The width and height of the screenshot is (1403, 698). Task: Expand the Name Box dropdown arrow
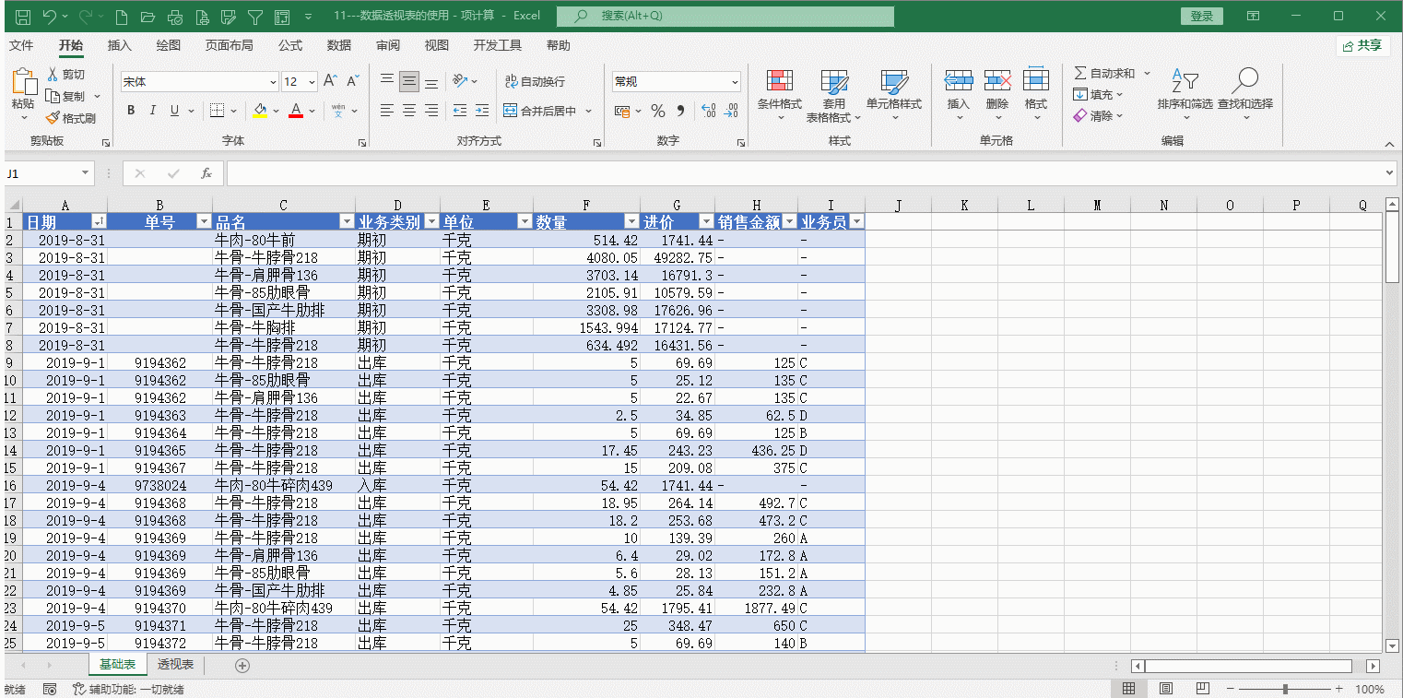coord(87,172)
